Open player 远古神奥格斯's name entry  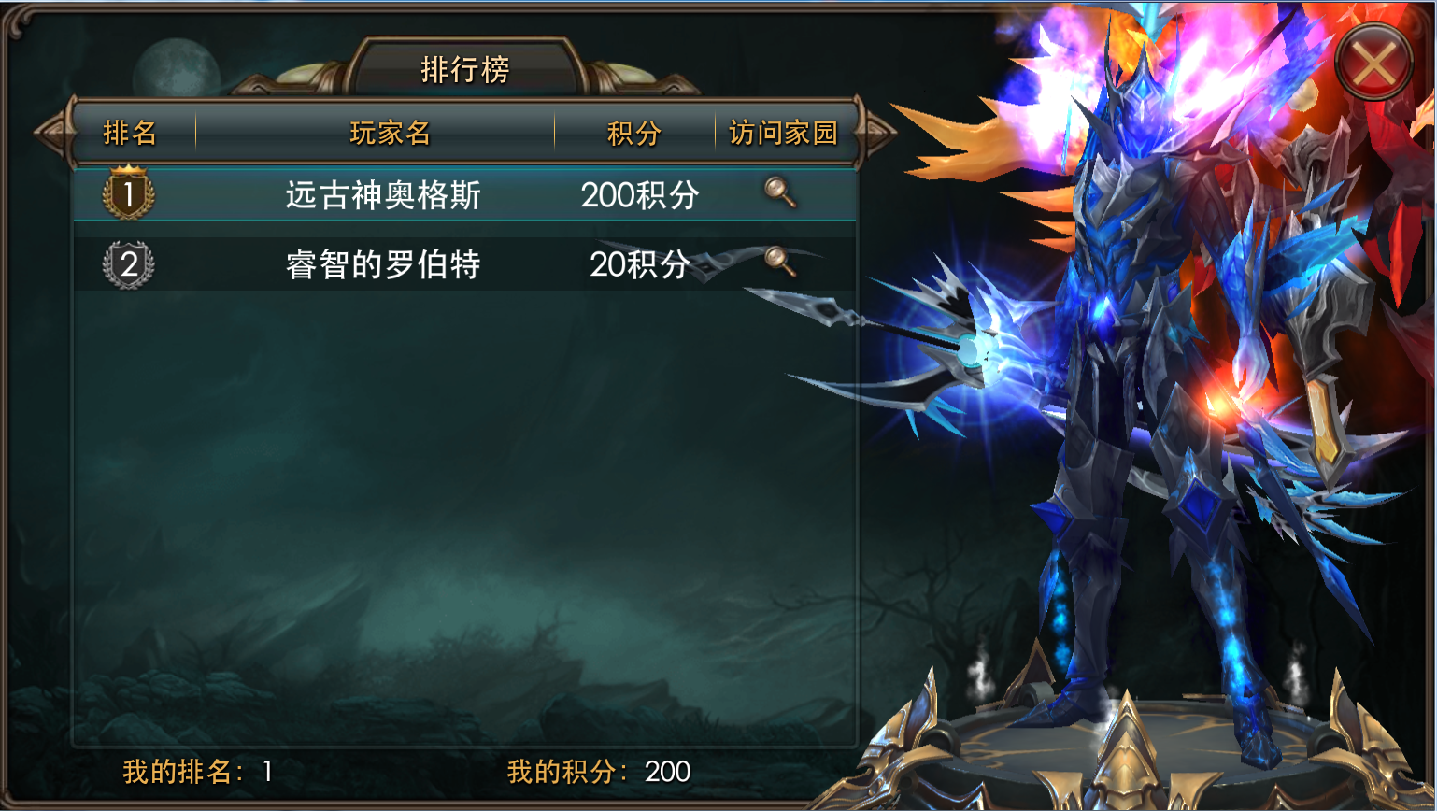[383, 194]
